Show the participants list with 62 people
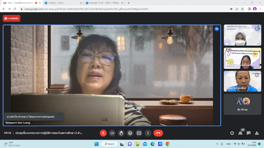 point(240,133)
